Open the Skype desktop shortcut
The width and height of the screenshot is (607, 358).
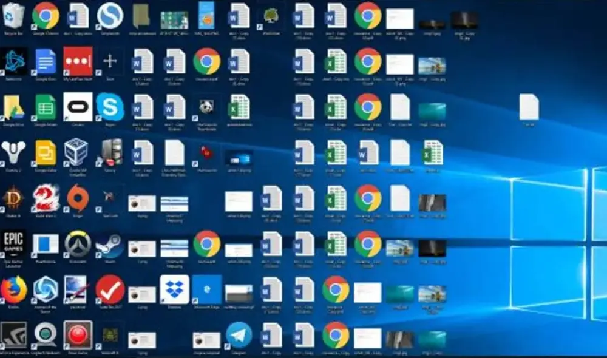[110, 107]
